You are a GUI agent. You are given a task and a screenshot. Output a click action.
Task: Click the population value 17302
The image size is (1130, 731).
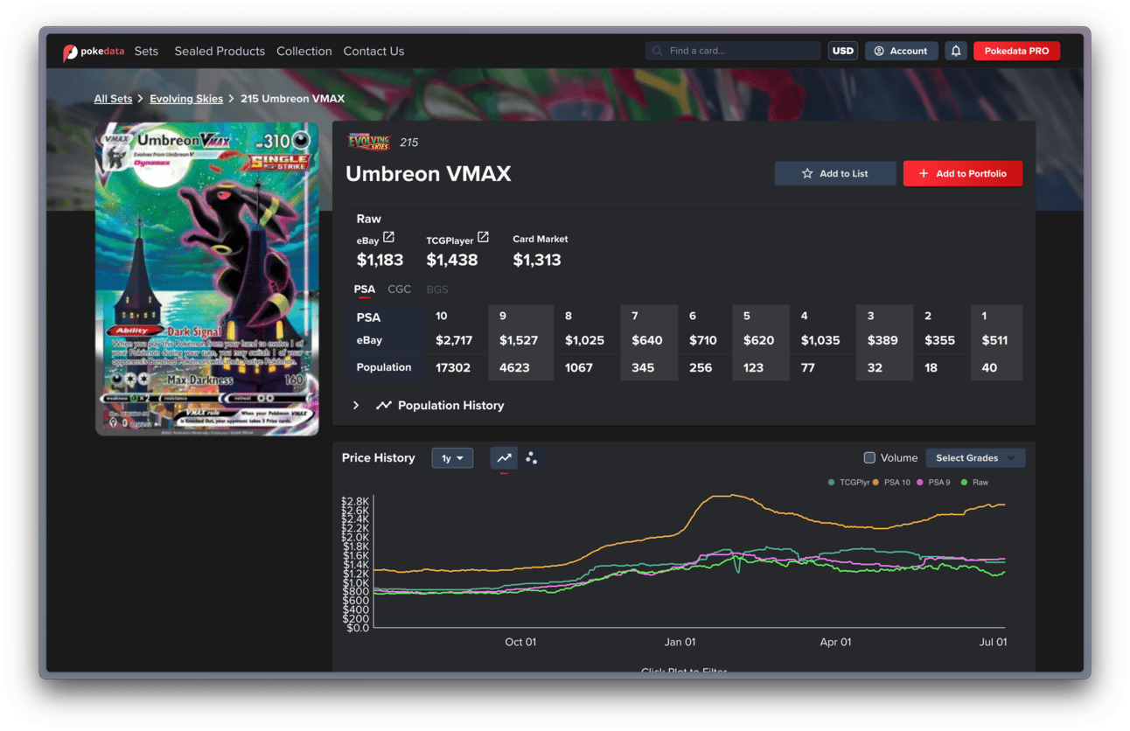453,368
